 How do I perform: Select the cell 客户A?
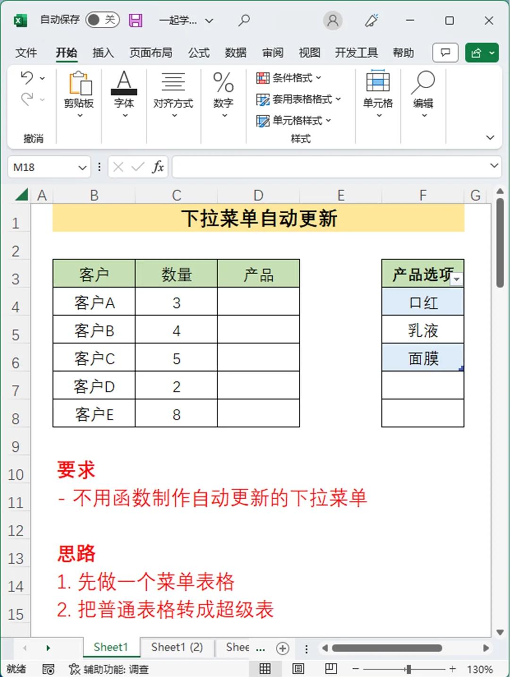(x=94, y=302)
